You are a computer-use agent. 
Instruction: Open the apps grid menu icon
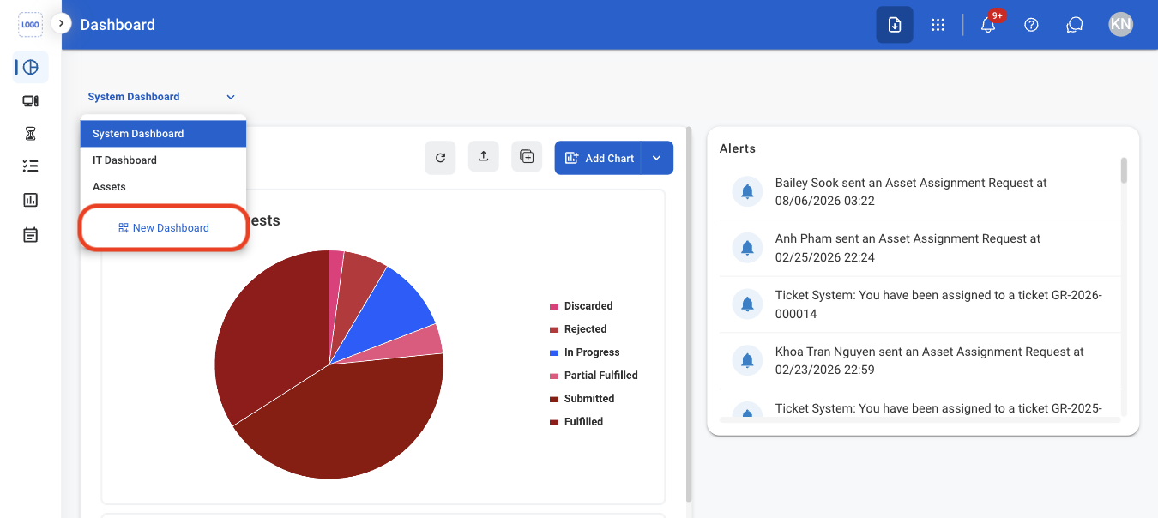[x=938, y=25]
